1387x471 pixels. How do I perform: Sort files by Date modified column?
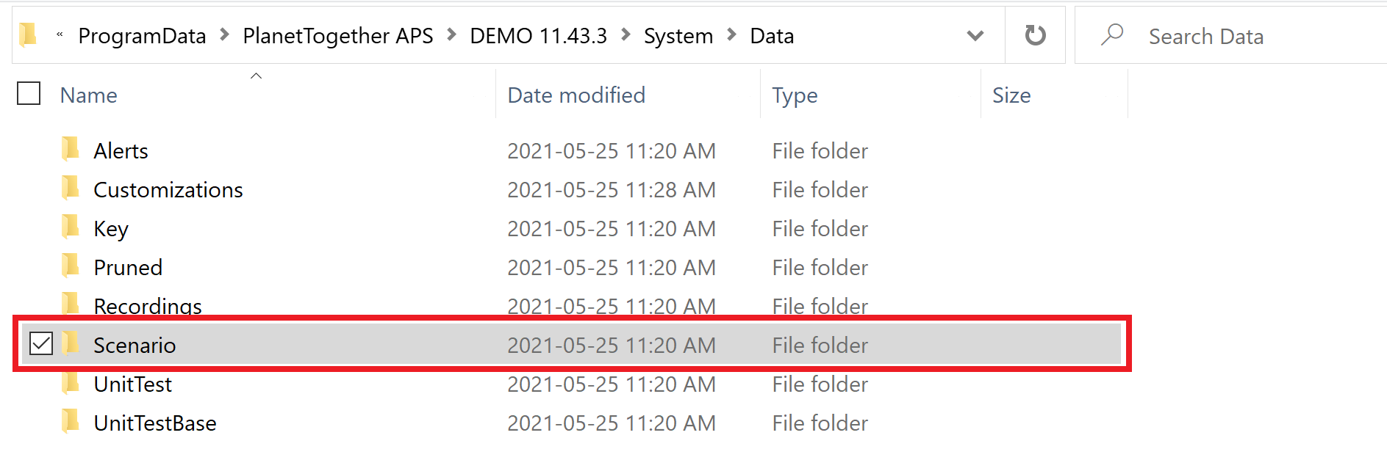click(x=576, y=95)
